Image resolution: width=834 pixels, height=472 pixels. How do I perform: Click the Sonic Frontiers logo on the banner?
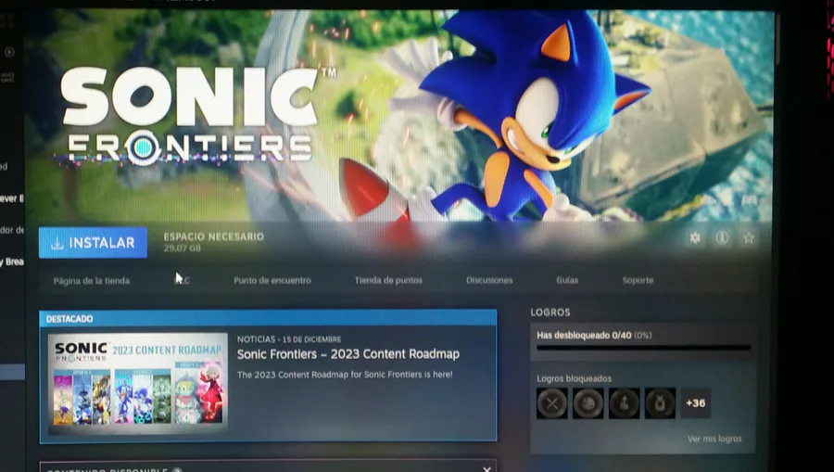click(195, 114)
